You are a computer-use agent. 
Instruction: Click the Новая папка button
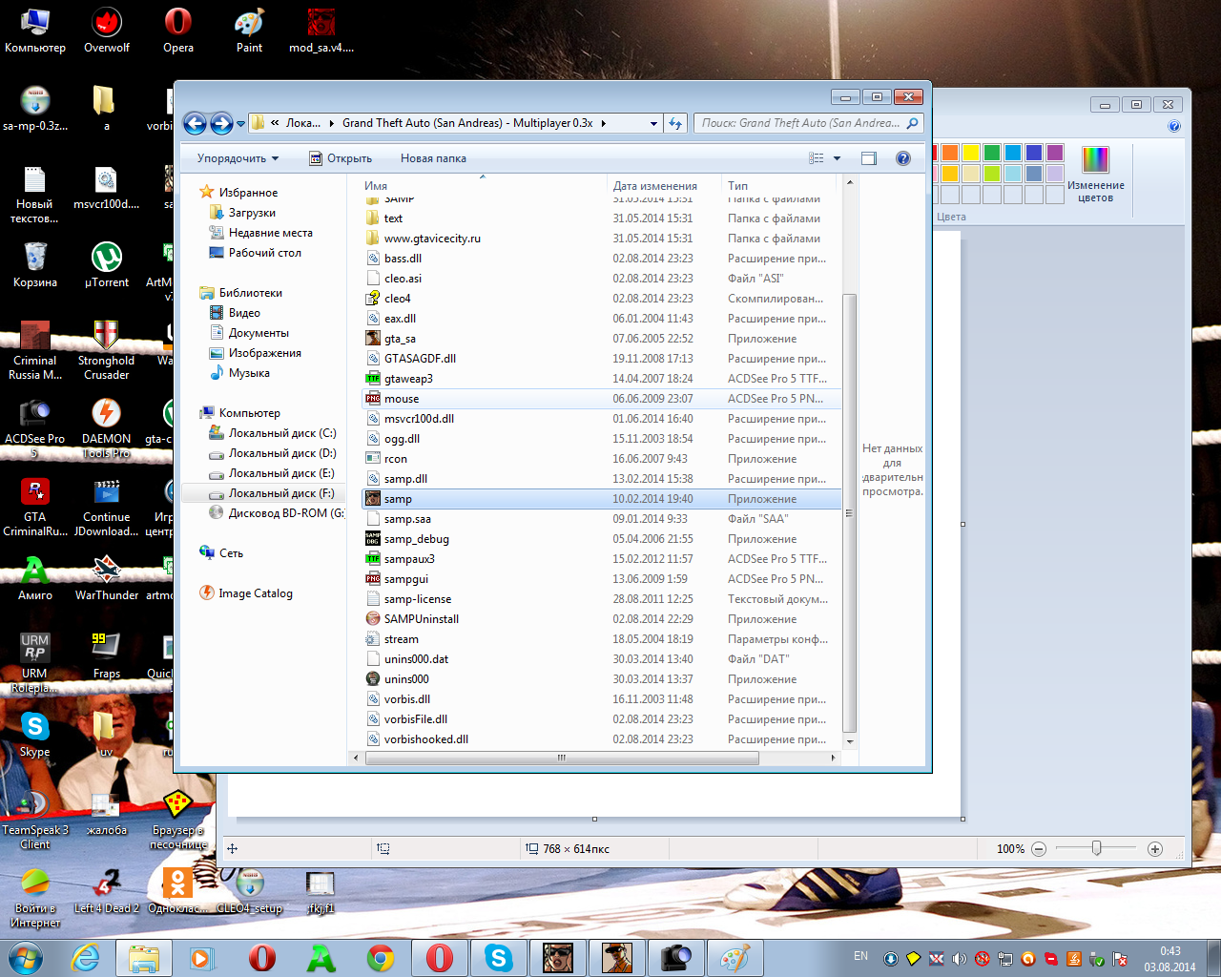[433, 158]
